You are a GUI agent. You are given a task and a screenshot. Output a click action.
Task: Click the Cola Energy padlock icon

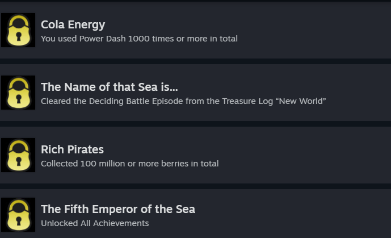click(x=18, y=30)
